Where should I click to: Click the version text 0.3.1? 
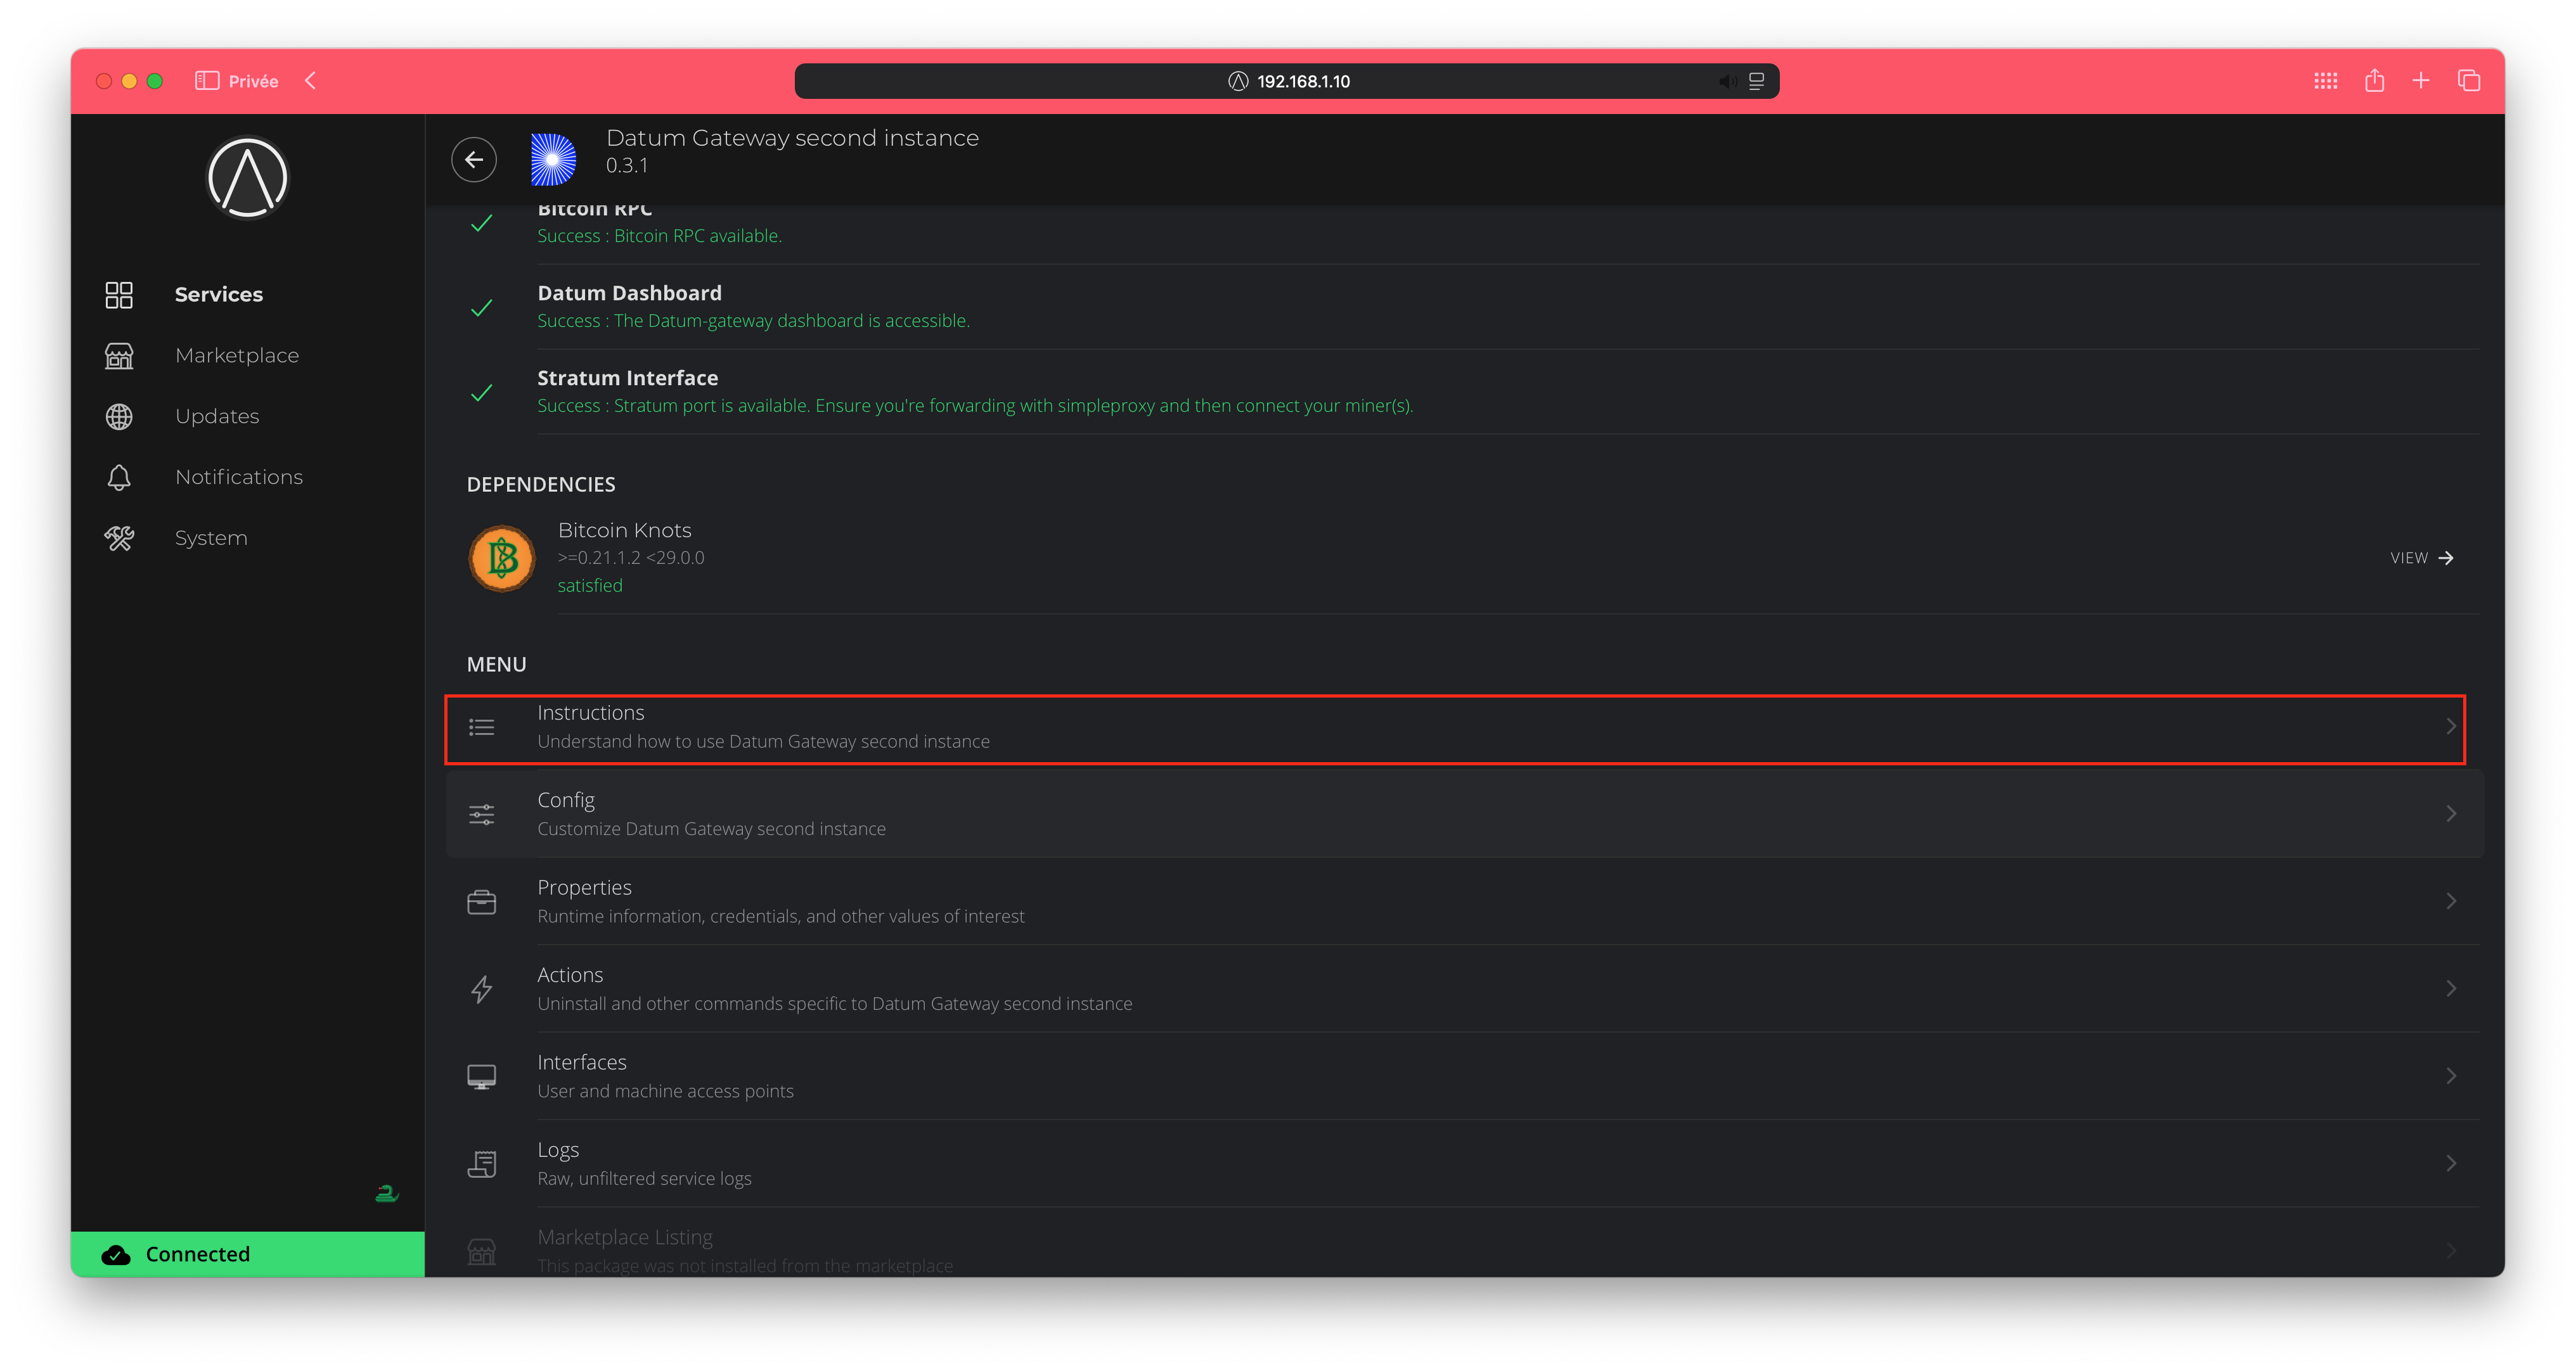coord(627,166)
